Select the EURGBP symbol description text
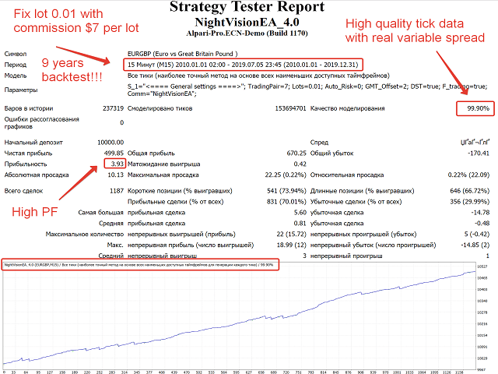This screenshot has width=498, height=374. pos(183,54)
